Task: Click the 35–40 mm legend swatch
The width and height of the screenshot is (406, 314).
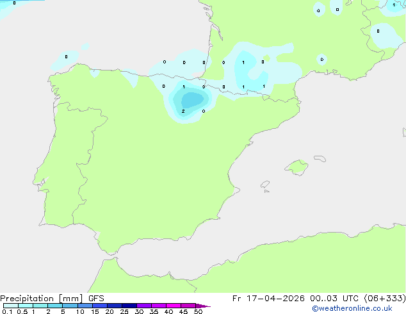Action: (x=159, y=306)
